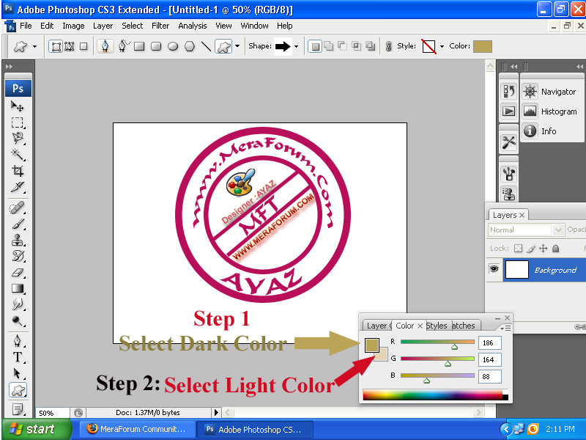Viewport: 586px width, 440px height.
Task: Toggle Custom Shape option in options bar
Action: click(223, 46)
